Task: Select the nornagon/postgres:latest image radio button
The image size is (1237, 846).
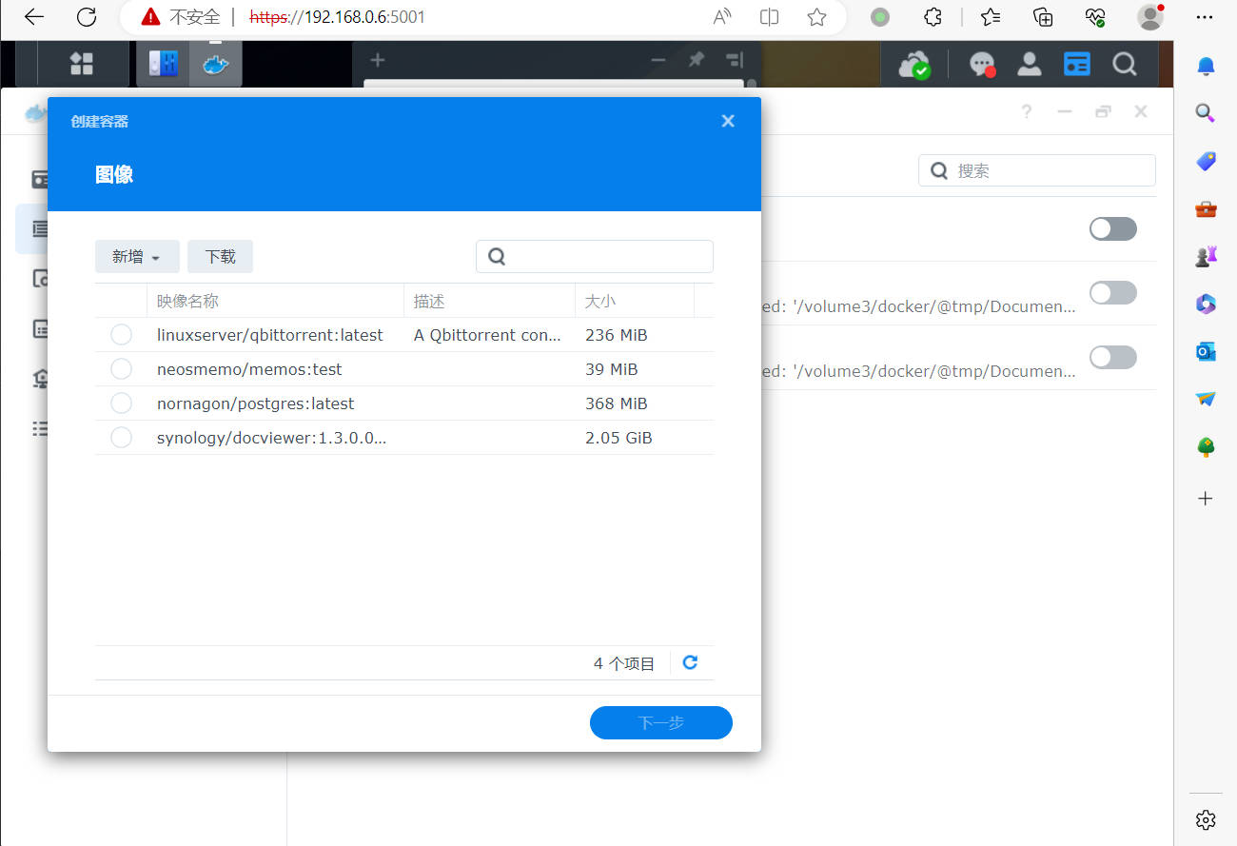Action: (x=121, y=403)
